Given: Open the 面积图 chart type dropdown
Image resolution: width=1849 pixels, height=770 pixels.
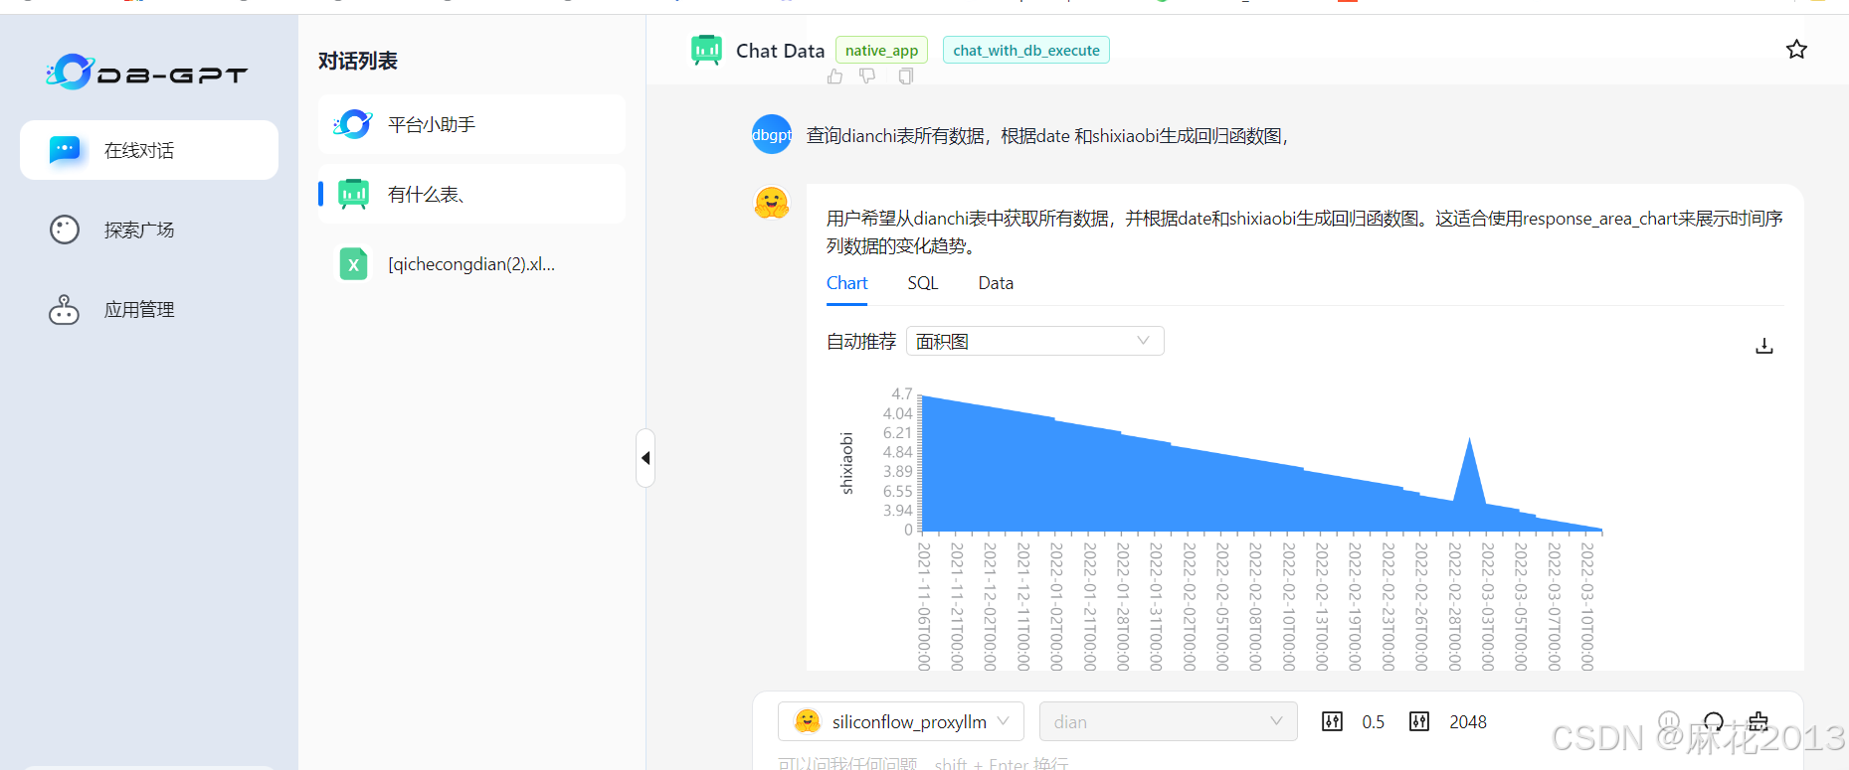Looking at the screenshot, I should (x=1034, y=341).
